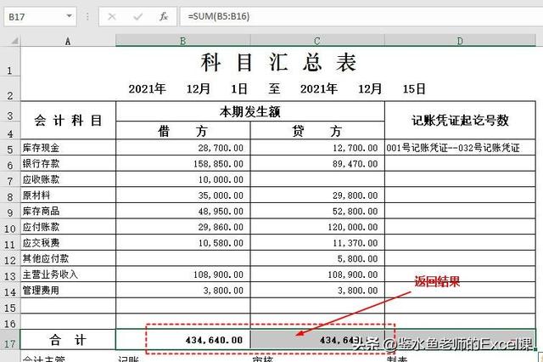Open the Name Box dropdown arrow
The height and width of the screenshot is (362, 543).
pos(70,16)
